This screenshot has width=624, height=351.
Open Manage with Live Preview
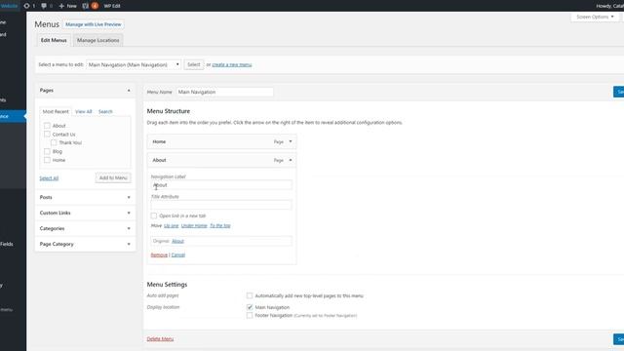click(x=94, y=24)
